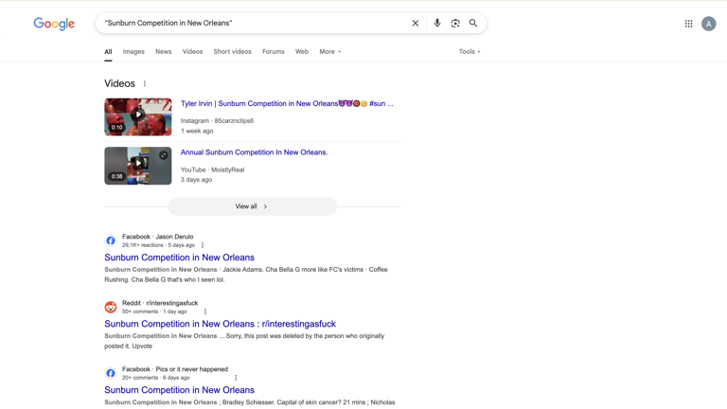Expand View all videos
The height and width of the screenshot is (409, 727).
252,206
